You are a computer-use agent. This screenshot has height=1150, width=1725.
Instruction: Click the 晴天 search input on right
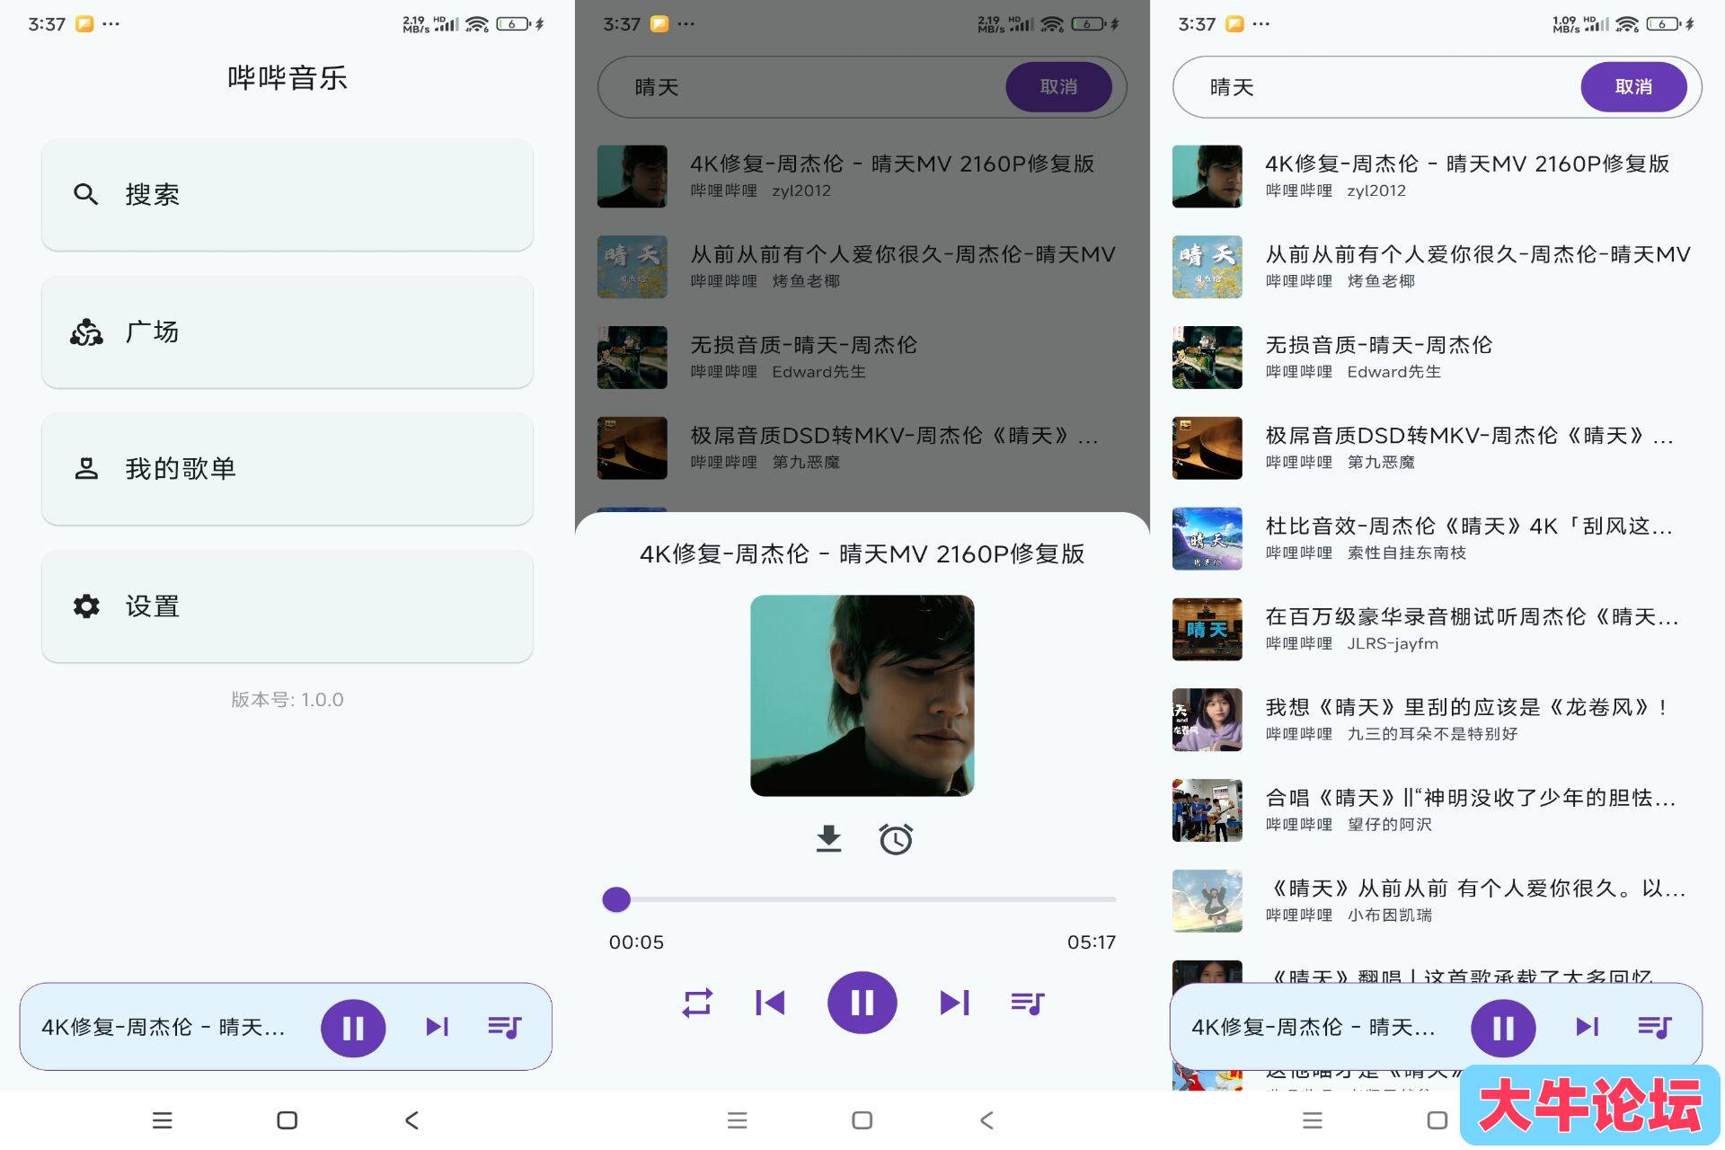[x=1375, y=87]
